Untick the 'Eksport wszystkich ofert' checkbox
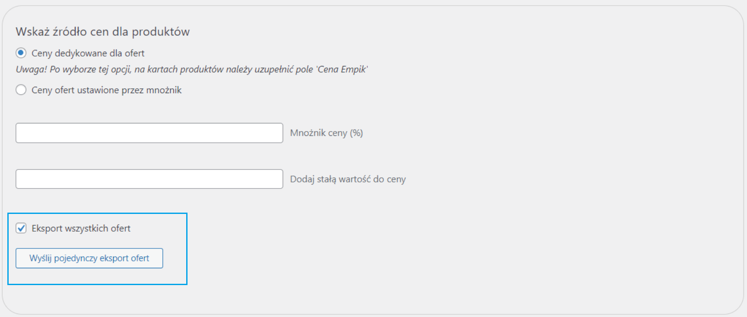 point(21,228)
